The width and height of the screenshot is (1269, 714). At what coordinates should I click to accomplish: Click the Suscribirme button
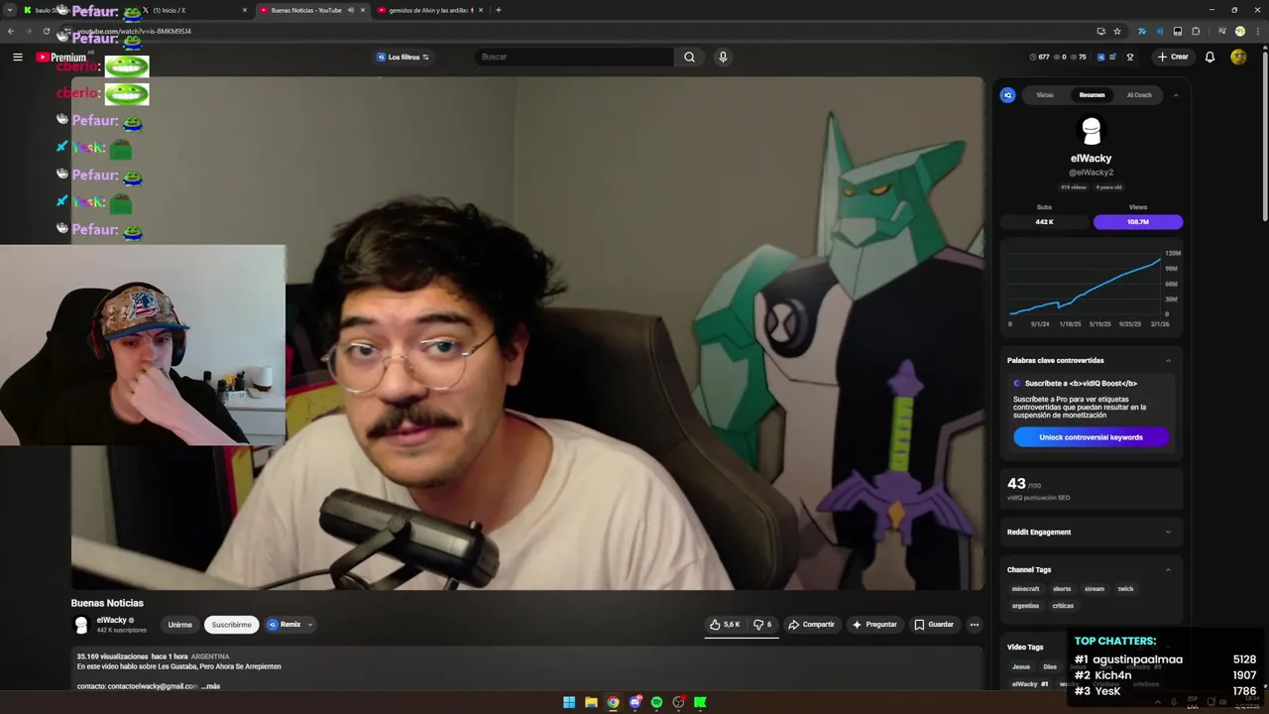(x=231, y=625)
